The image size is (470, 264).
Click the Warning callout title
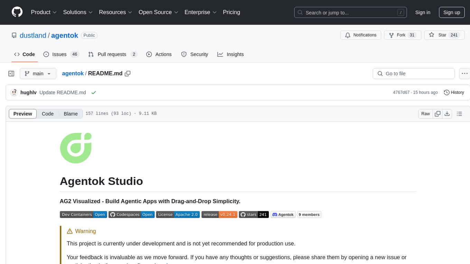[81, 231]
